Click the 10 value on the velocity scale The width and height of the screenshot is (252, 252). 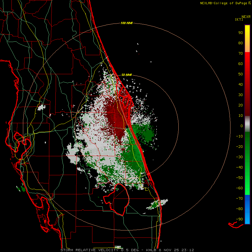(x=241, y=116)
